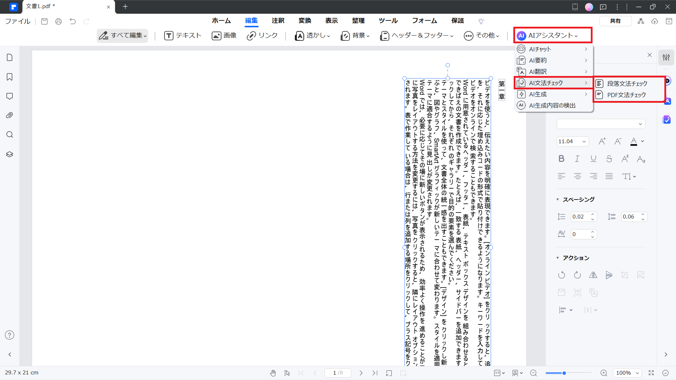Enter fullscreen mode
Viewport: 676px width, 380px height.
pyautogui.click(x=651, y=373)
